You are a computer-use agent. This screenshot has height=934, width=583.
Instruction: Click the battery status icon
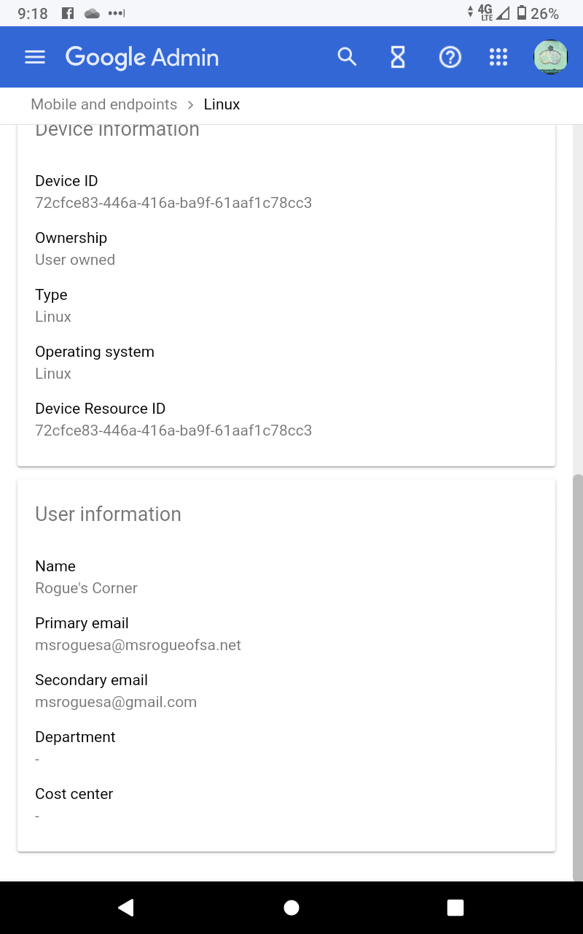click(522, 13)
